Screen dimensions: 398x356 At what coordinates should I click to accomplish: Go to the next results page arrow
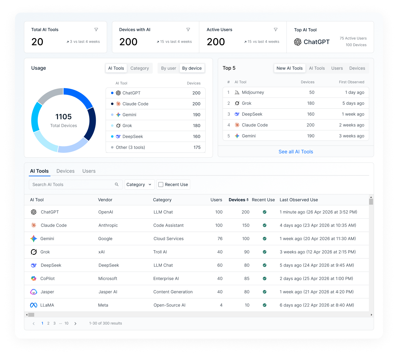click(75, 324)
